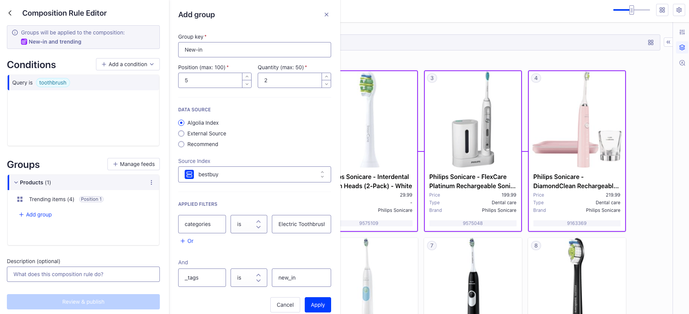Apply the new group settings
Screen dimensions: 689x314
tap(318, 305)
